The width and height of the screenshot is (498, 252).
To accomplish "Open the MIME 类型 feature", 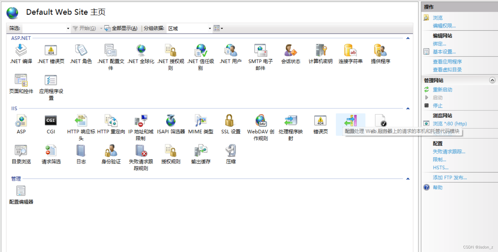I will point(201,124).
